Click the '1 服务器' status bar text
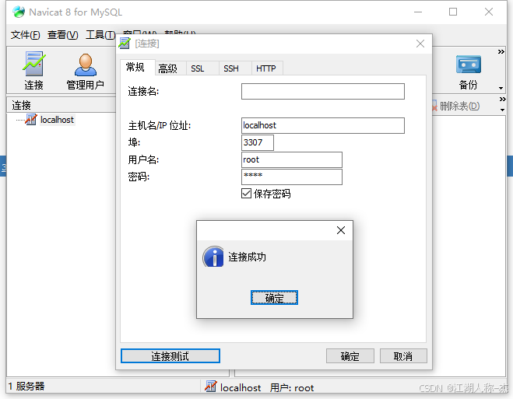 26,387
